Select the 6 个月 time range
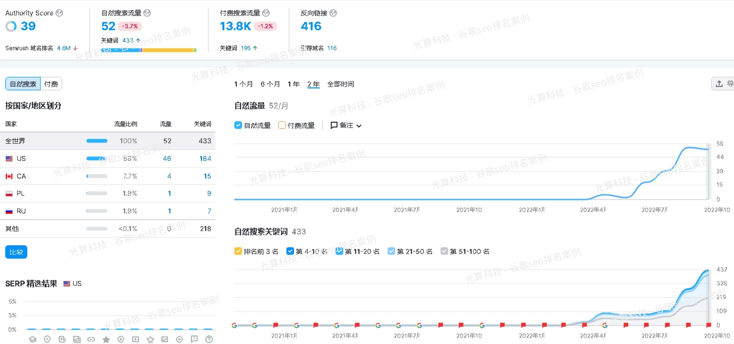 270,84
